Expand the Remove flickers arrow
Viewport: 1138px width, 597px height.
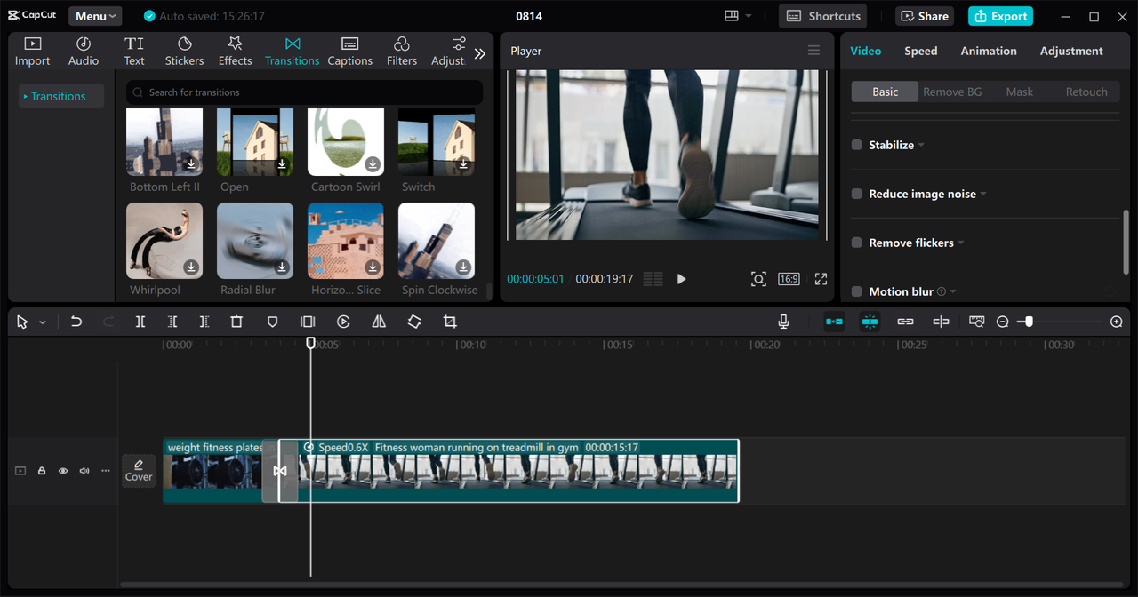click(961, 243)
